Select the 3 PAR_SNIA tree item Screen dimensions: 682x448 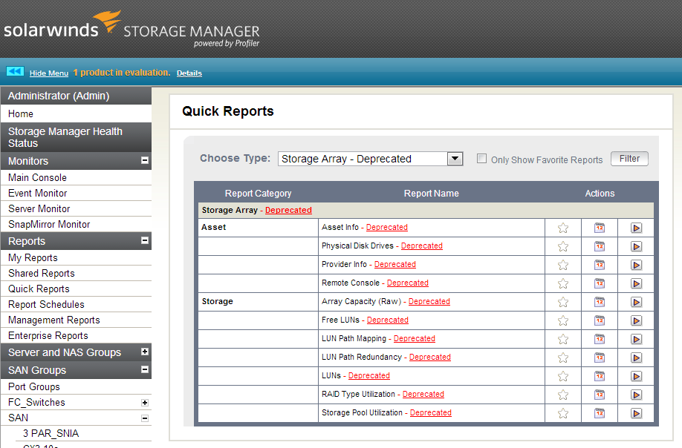tap(51, 434)
